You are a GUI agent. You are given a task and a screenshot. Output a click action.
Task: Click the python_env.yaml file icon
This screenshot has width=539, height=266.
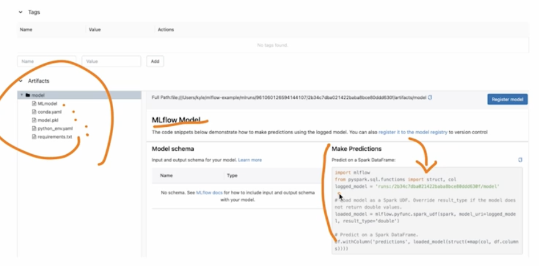point(34,129)
